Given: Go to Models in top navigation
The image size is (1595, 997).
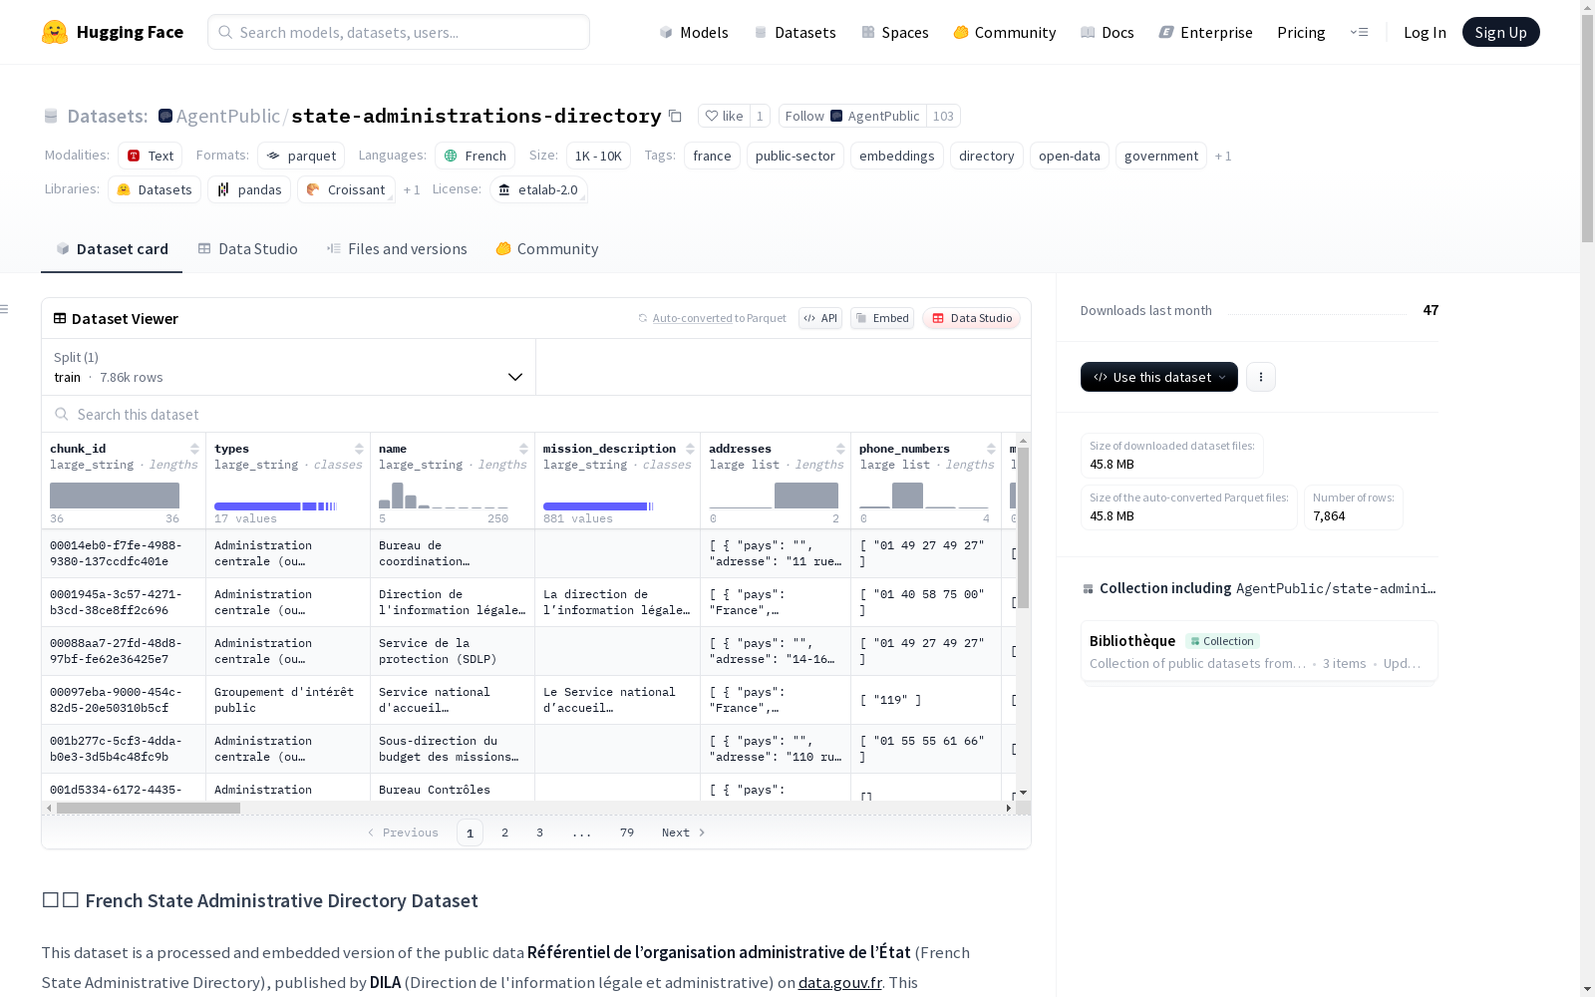Looking at the screenshot, I should tap(694, 32).
